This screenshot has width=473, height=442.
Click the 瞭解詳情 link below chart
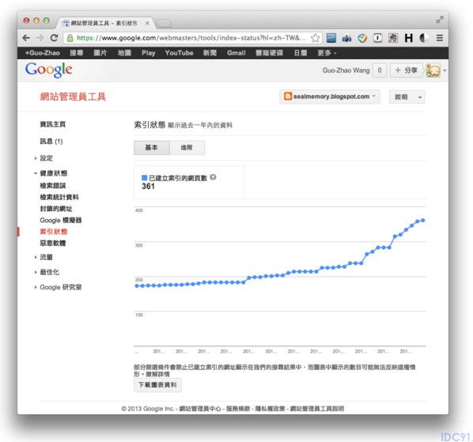click(157, 374)
